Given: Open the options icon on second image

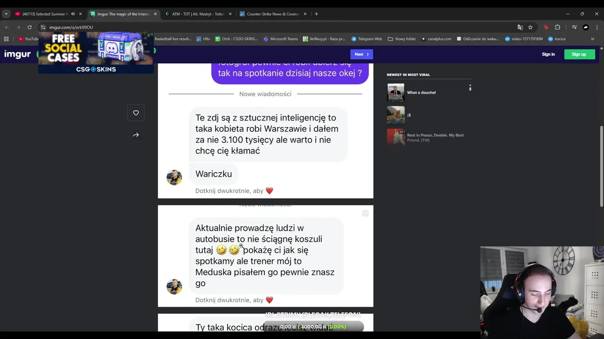Looking at the screenshot, I should [x=365, y=213].
